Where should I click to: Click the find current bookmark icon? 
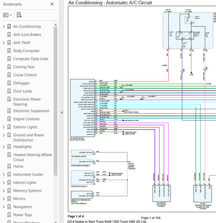tap(19, 15)
